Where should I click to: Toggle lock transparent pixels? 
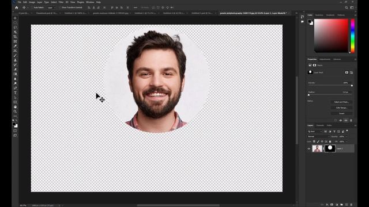point(314,141)
